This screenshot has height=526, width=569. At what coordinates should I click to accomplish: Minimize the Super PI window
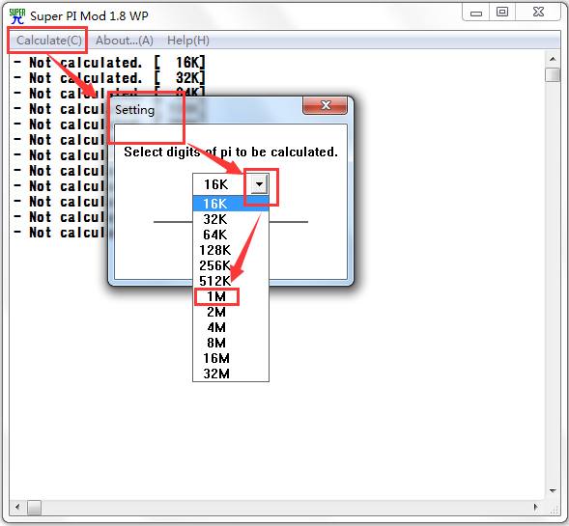[476, 13]
